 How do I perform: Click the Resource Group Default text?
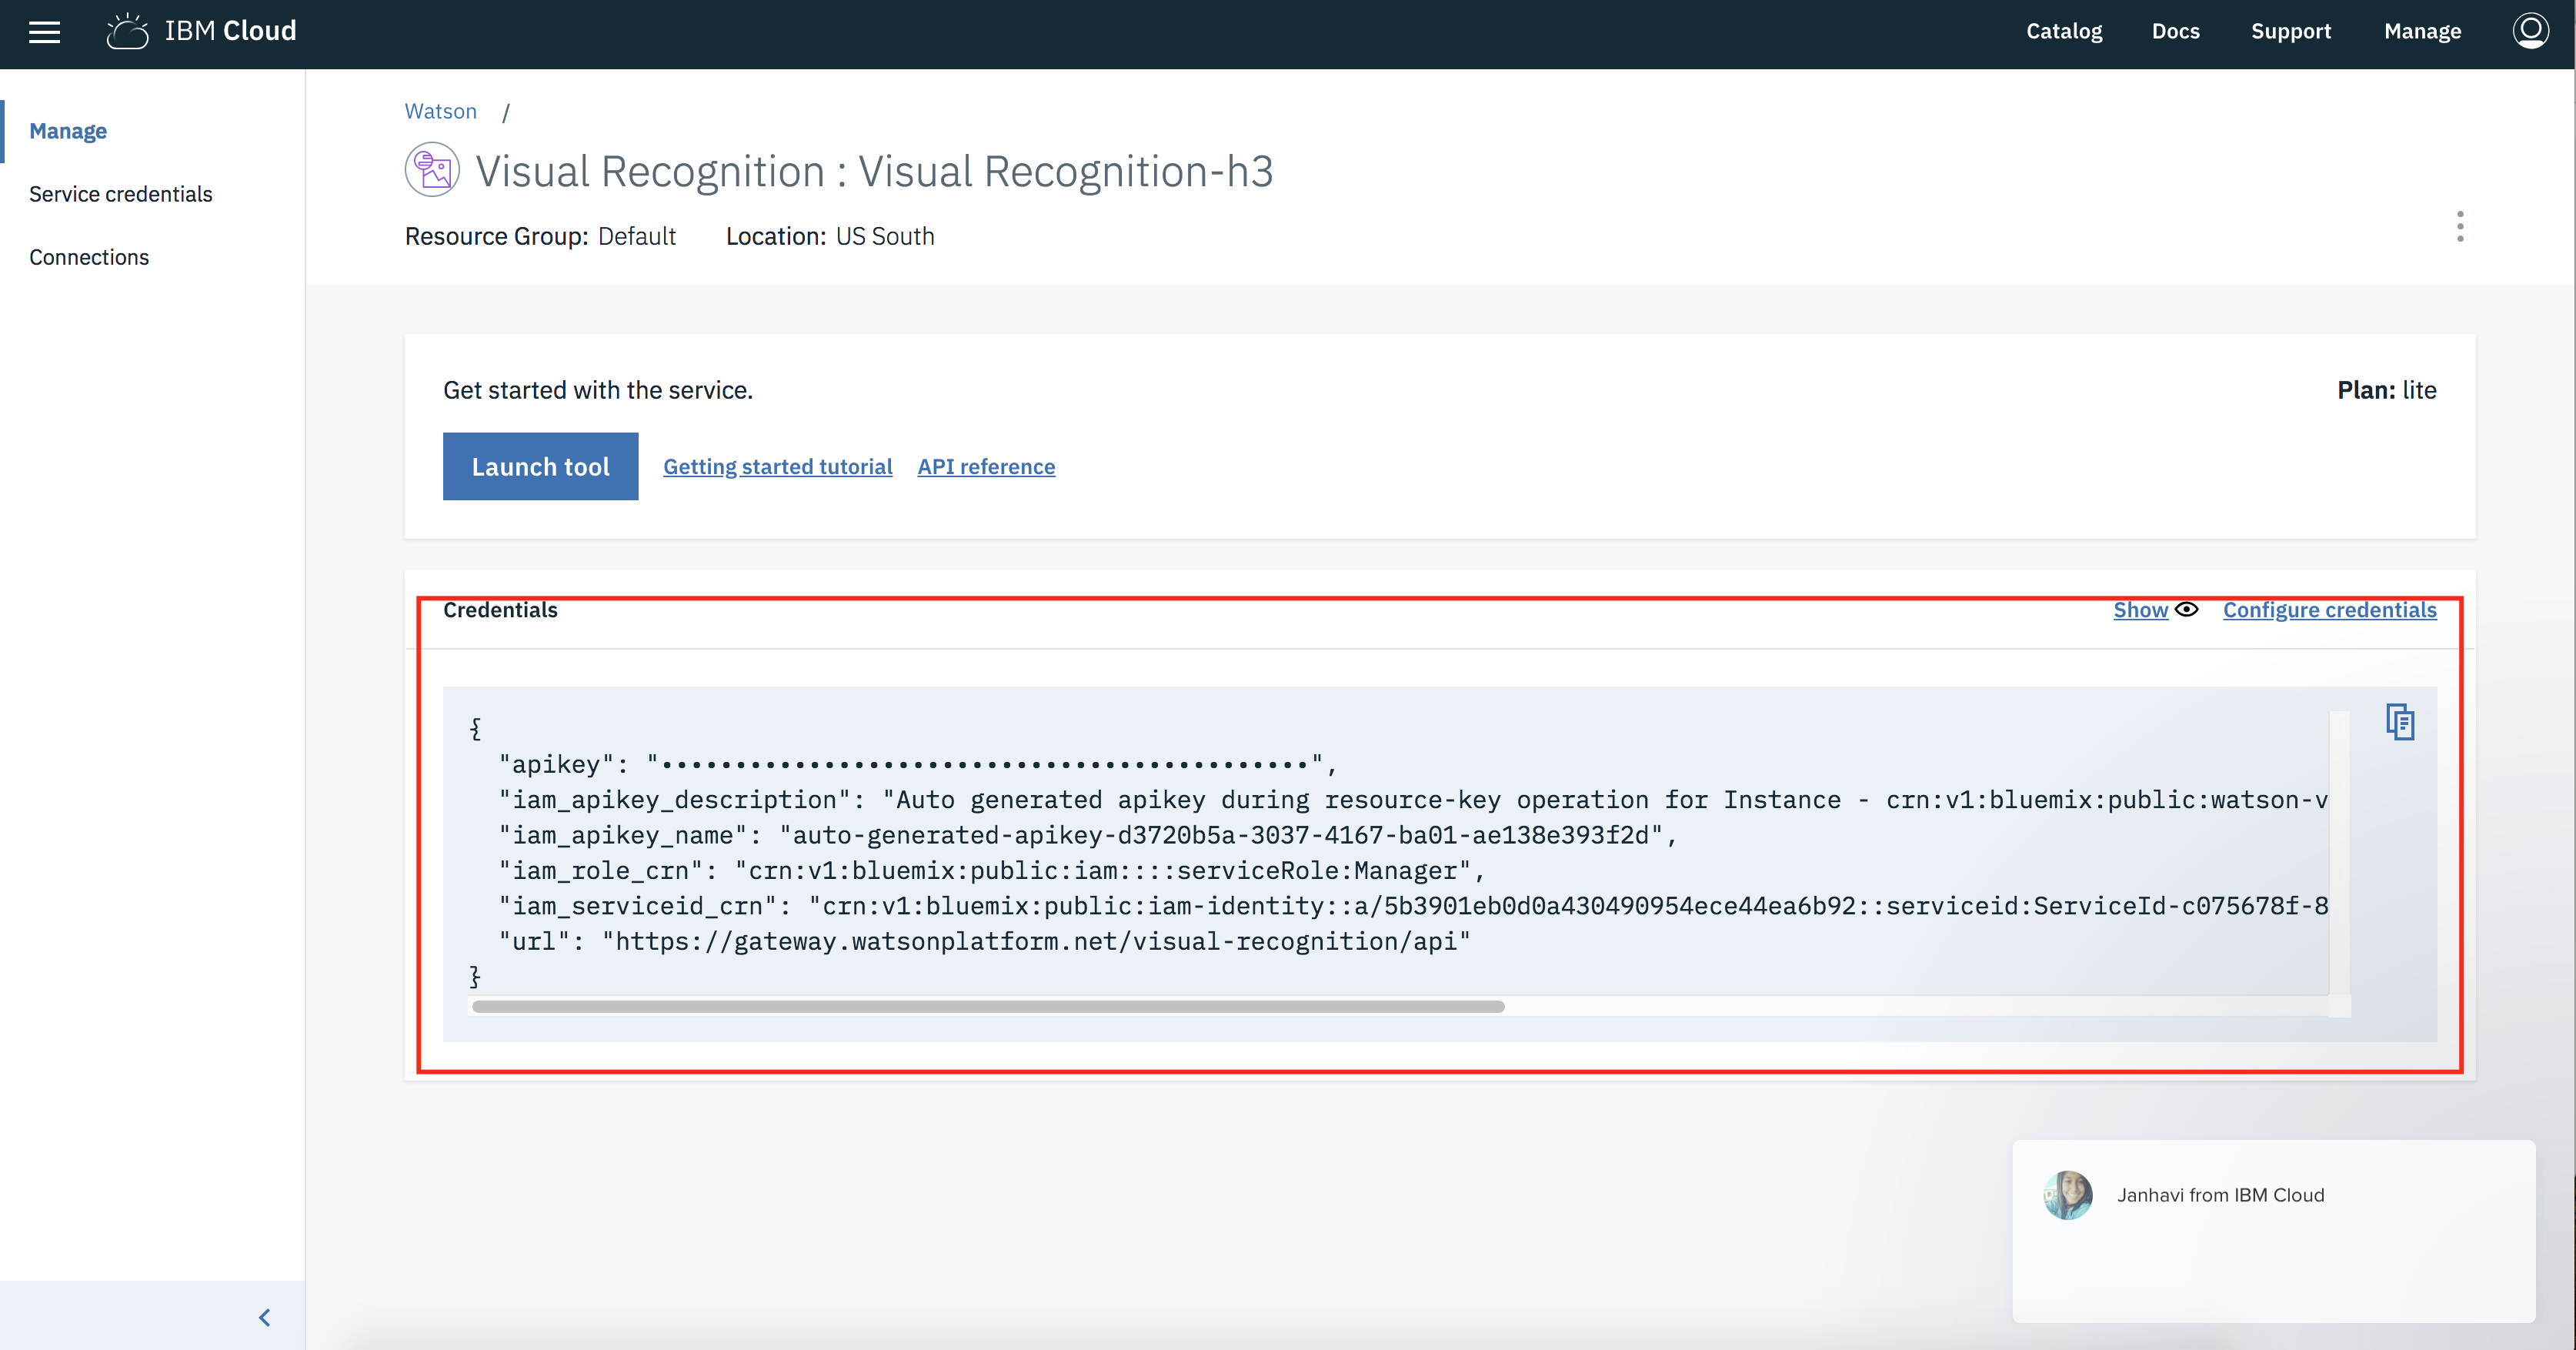(x=540, y=236)
